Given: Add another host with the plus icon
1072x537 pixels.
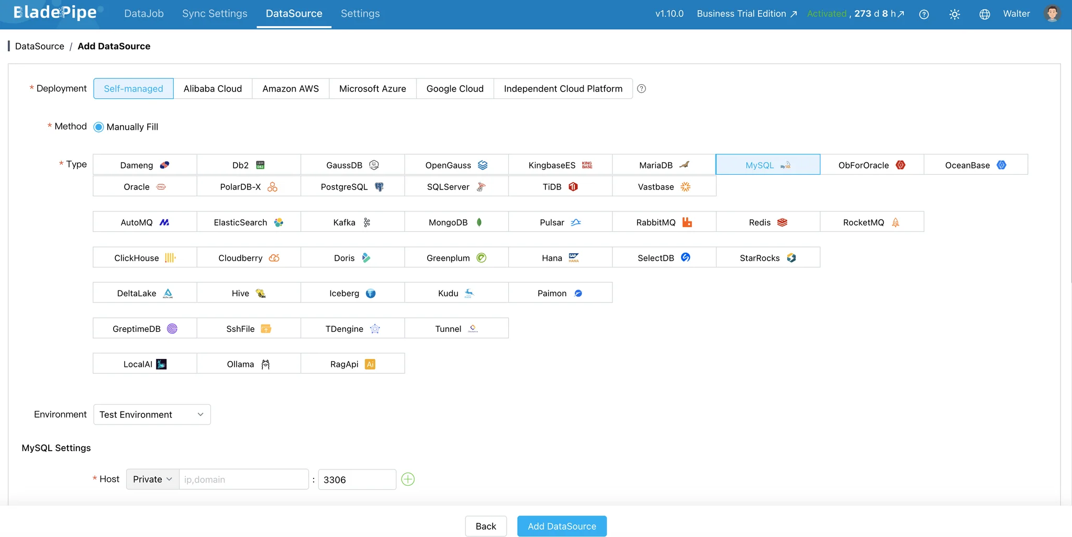Looking at the screenshot, I should [x=408, y=479].
